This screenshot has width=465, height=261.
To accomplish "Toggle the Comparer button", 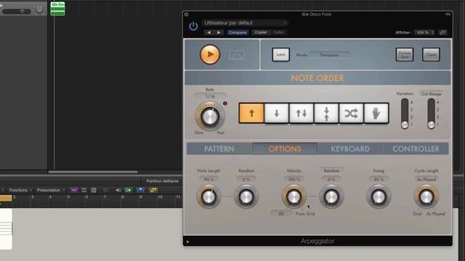I will pyautogui.click(x=238, y=32).
